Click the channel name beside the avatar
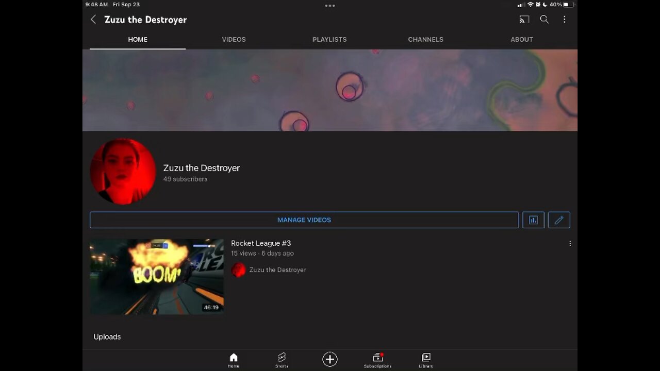Viewport: 660px width, 371px height. pyautogui.click(x=202, y=168)
